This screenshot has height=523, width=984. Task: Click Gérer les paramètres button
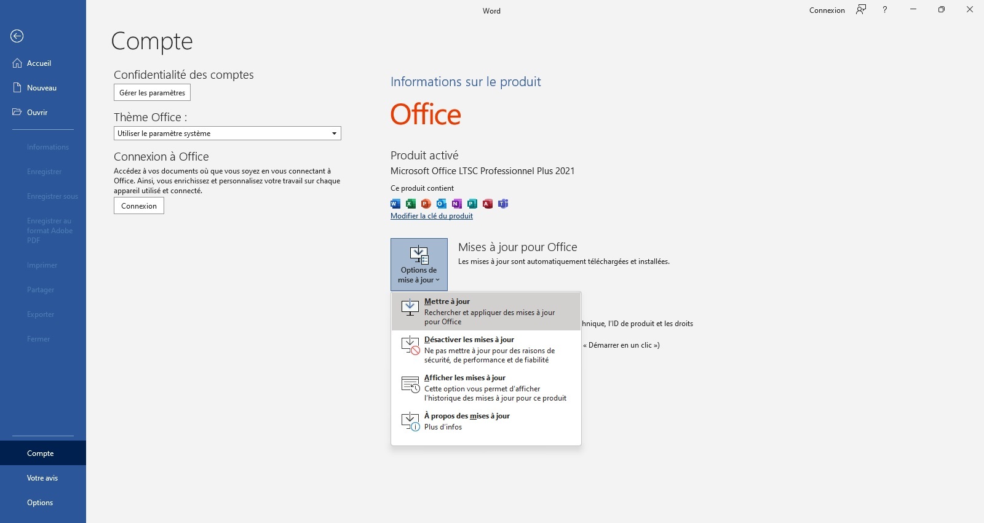(152, 93)
